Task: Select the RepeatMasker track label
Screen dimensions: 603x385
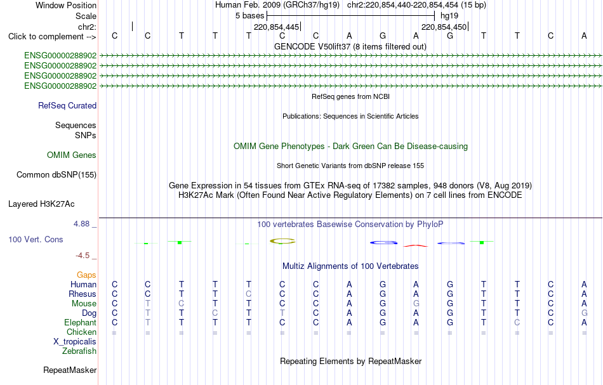Action: click(x=70, y=370)
